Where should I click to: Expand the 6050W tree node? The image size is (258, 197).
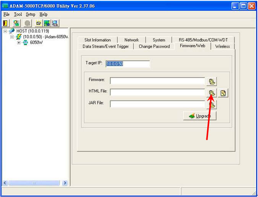click(x=19, y=43)
